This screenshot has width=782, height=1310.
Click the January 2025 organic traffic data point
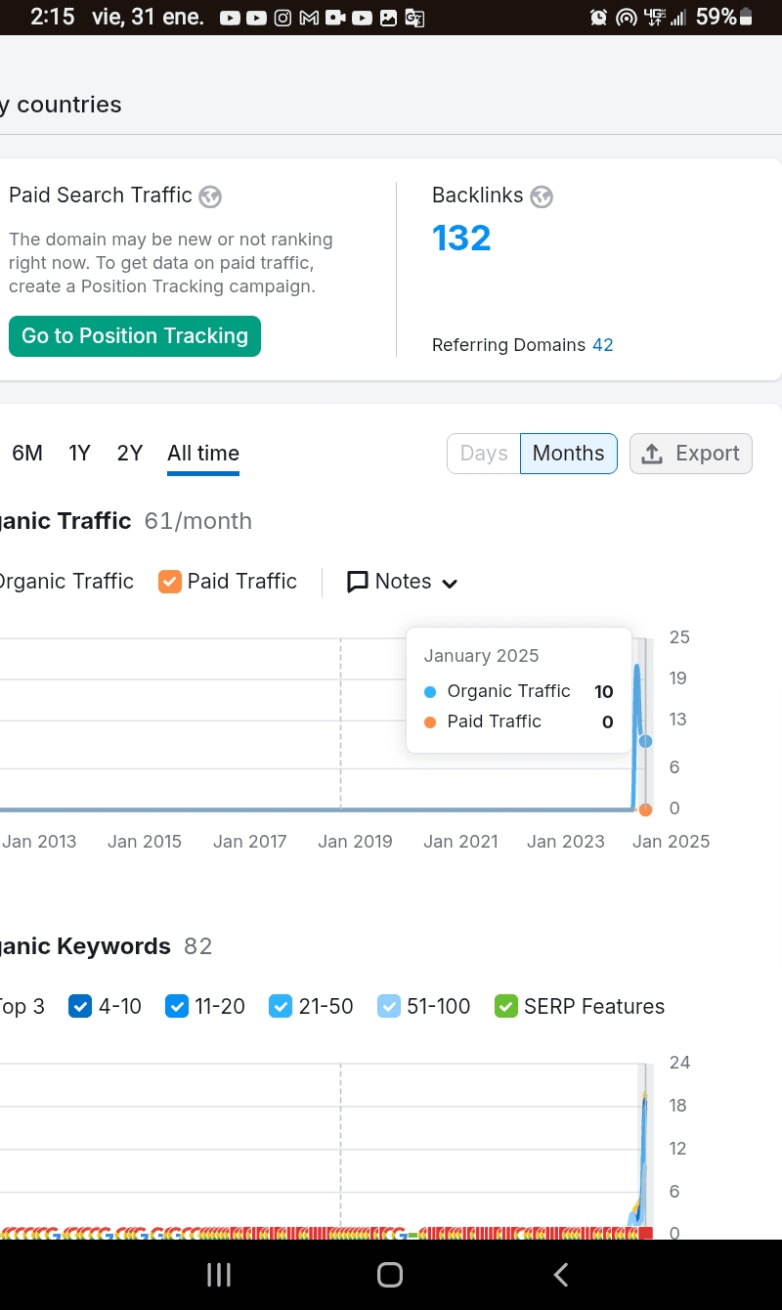click(x=645, y=741)
